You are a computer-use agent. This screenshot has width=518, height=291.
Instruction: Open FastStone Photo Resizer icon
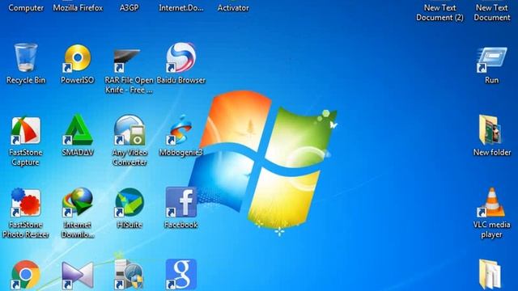pos(26,203)
